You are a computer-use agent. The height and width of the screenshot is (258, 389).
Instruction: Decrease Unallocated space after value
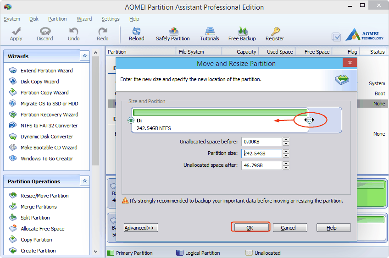coord(286,167)
